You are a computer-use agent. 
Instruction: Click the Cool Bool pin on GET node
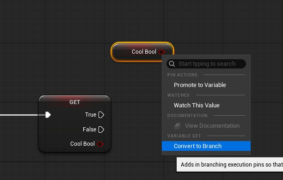tap(100, 144)
